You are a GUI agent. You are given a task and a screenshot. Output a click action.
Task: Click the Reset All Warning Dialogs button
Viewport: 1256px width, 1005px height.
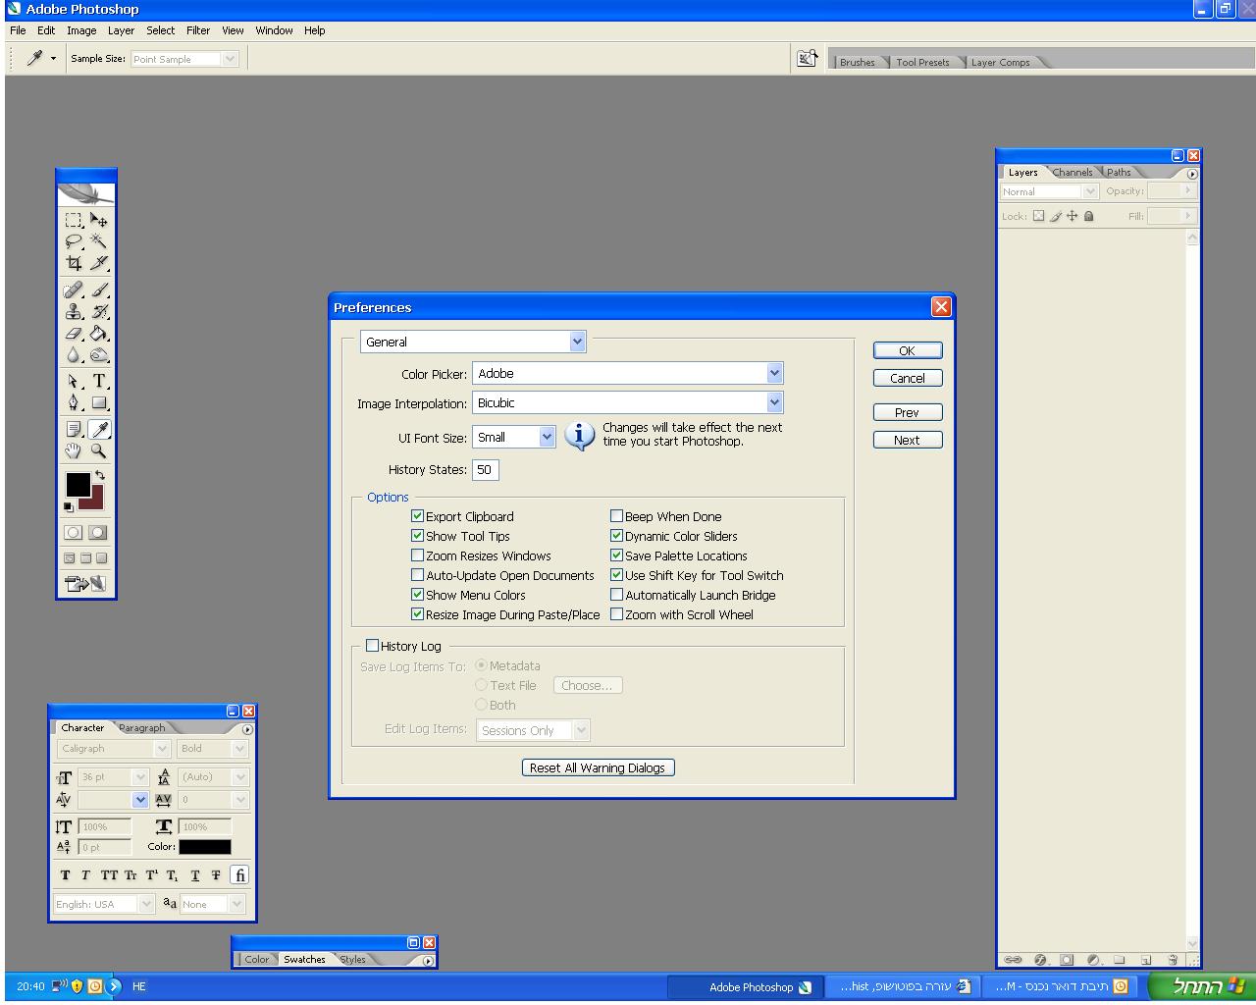click(x=598, y=767)
